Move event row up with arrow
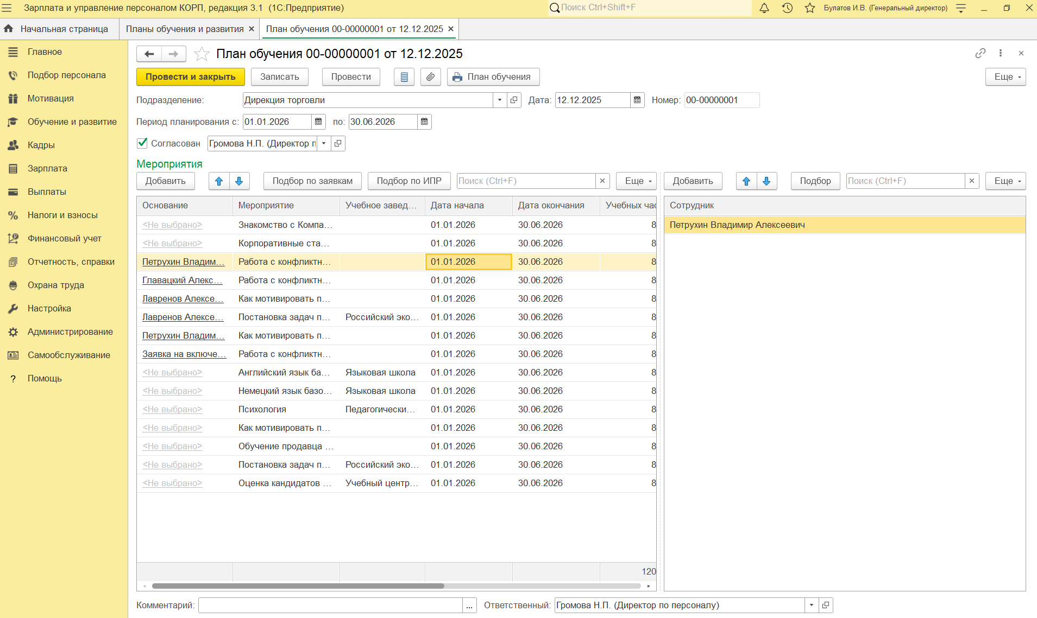This screenshot has height=618, width=1037. 219,181
